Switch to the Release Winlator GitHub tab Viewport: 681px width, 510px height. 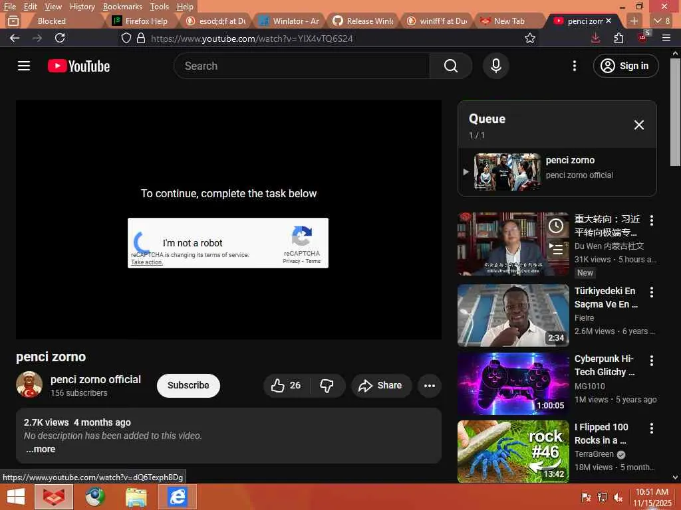click(x=362, y=21)
